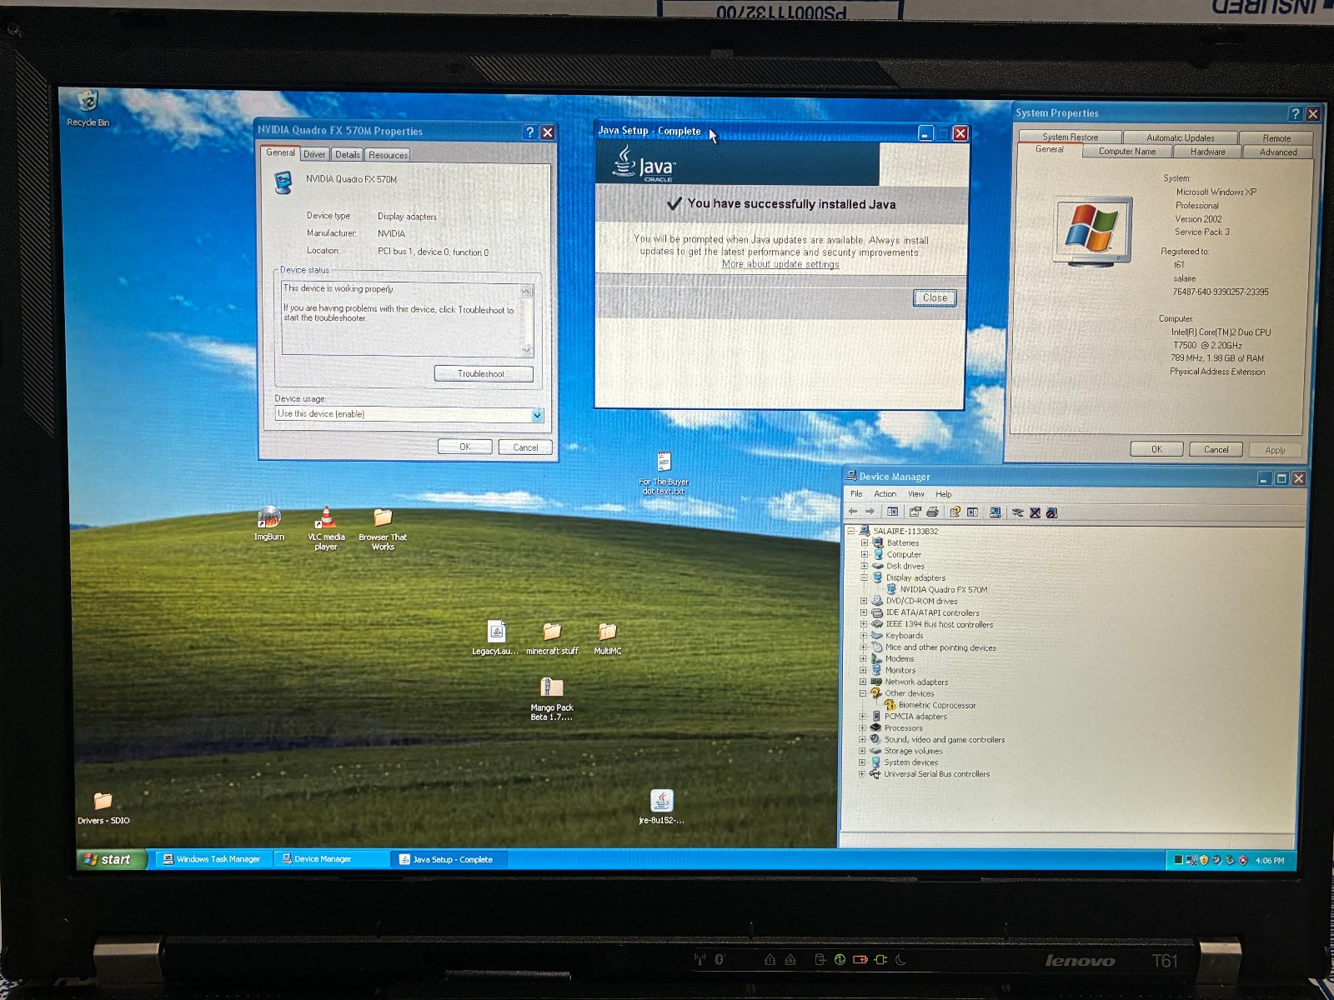The width and height of the screenshot is (1334, 1000).
Task: Collapse the Display adapters node
Action: 864,577
